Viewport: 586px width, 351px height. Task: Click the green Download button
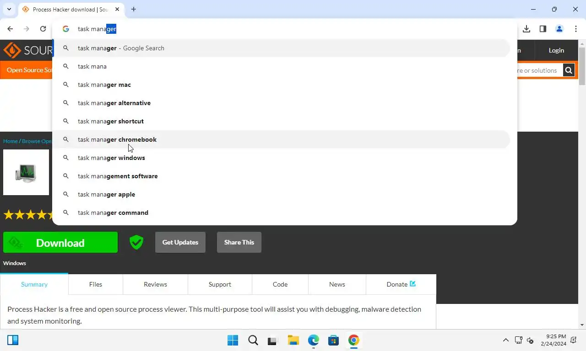click(x=60, y=243)
